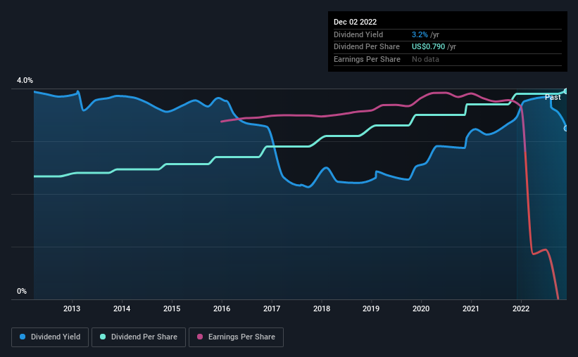The image size is (578, 357).
Task: Toggle the Dividend Per Share legend button
Action: (139, 337)
